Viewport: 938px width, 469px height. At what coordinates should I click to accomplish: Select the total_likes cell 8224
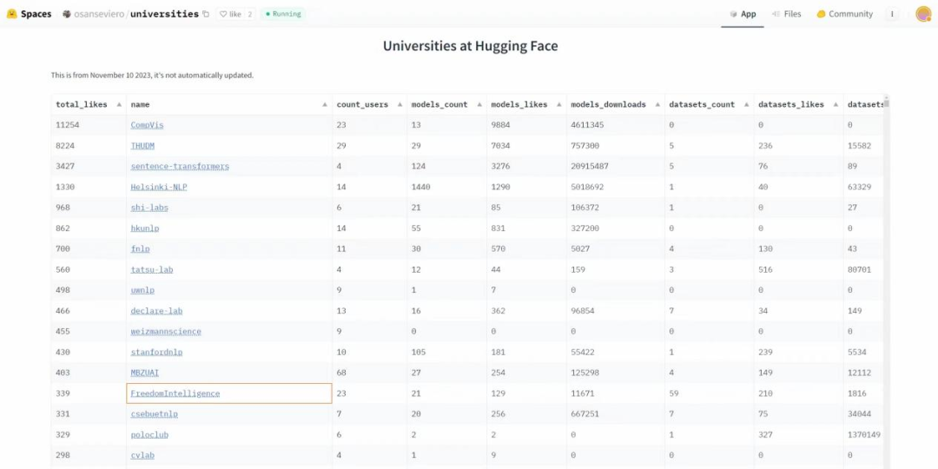pos(89,145)
